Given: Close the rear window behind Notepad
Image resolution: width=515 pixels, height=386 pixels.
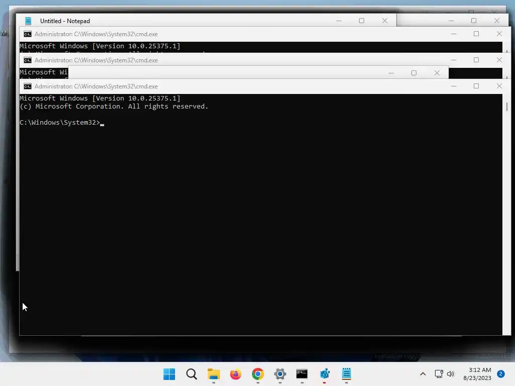Looking at the screenshot, I should pyautogui.click(x=497, y=21).
